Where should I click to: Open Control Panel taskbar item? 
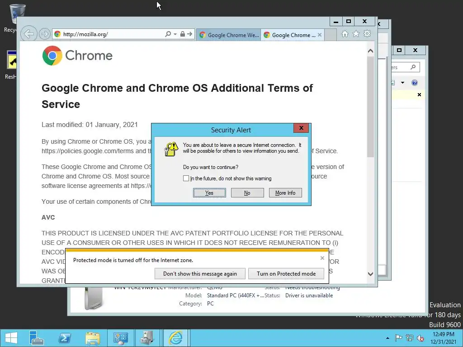[120, 338]
